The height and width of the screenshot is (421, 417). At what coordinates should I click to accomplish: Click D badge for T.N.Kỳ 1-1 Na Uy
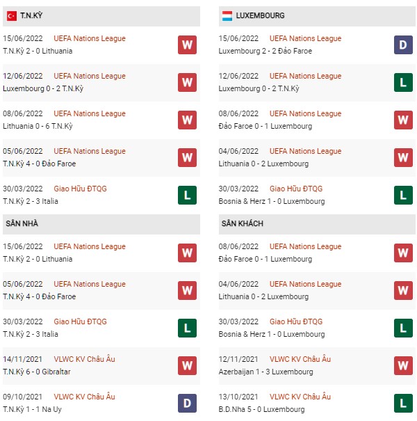(187, 404)
